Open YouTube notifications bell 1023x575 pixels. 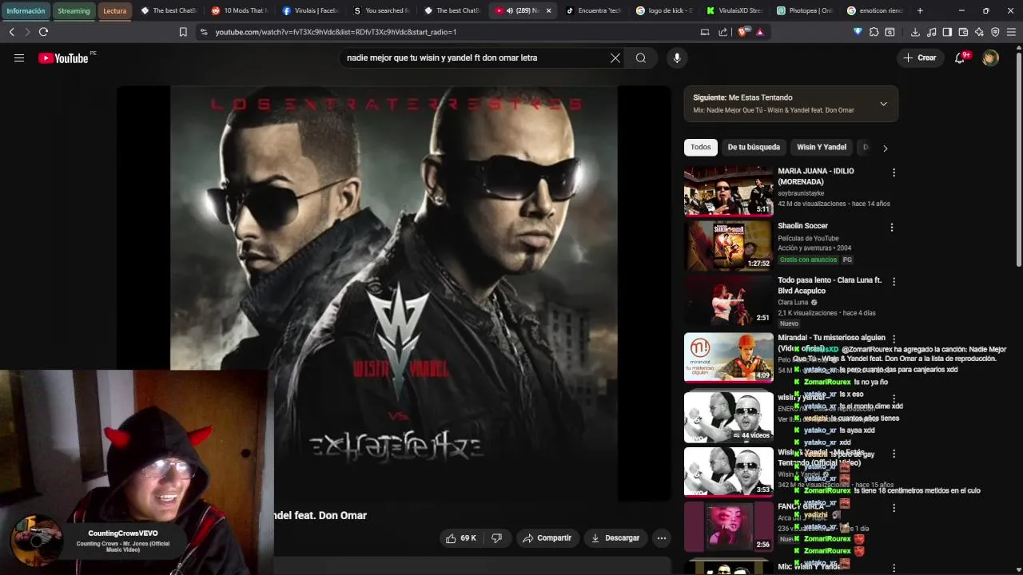coord(960,57)
